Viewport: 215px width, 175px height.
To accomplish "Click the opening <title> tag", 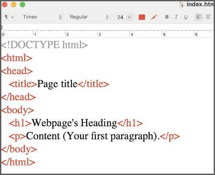I will coord(23,84).
